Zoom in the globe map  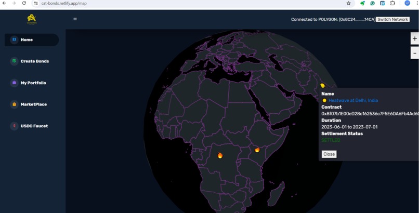414,38
